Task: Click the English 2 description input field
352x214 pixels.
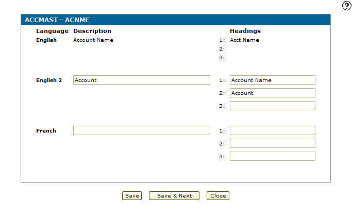Action: tap(142, 80)
